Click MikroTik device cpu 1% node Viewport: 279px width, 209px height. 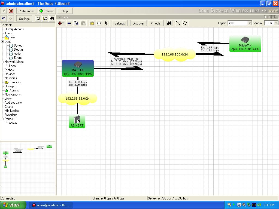pos(245,44)
